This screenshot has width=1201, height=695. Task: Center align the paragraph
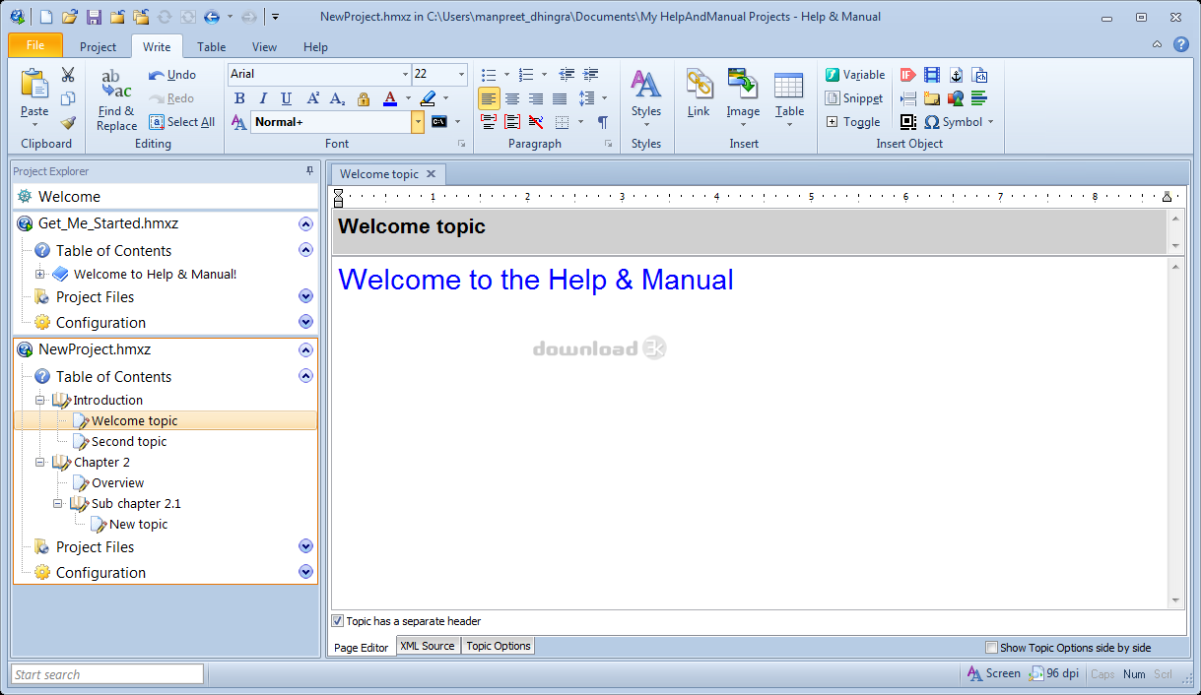[512, 98]
